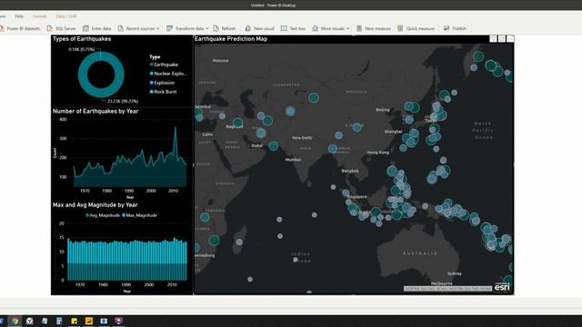Click Number of Earthquakes by Year title

point(95,111)
